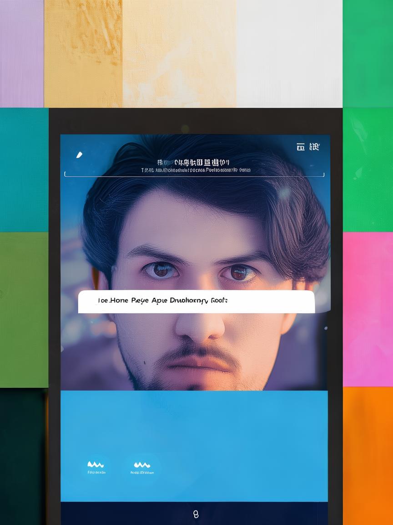Open the man's portrait photo
This screenshot has width=393, height=525.
click(x=196, y=237)
